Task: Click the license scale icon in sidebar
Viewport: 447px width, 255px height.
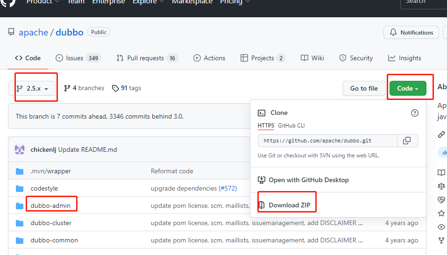Action: pyautogui.click(x=441, y=186)
